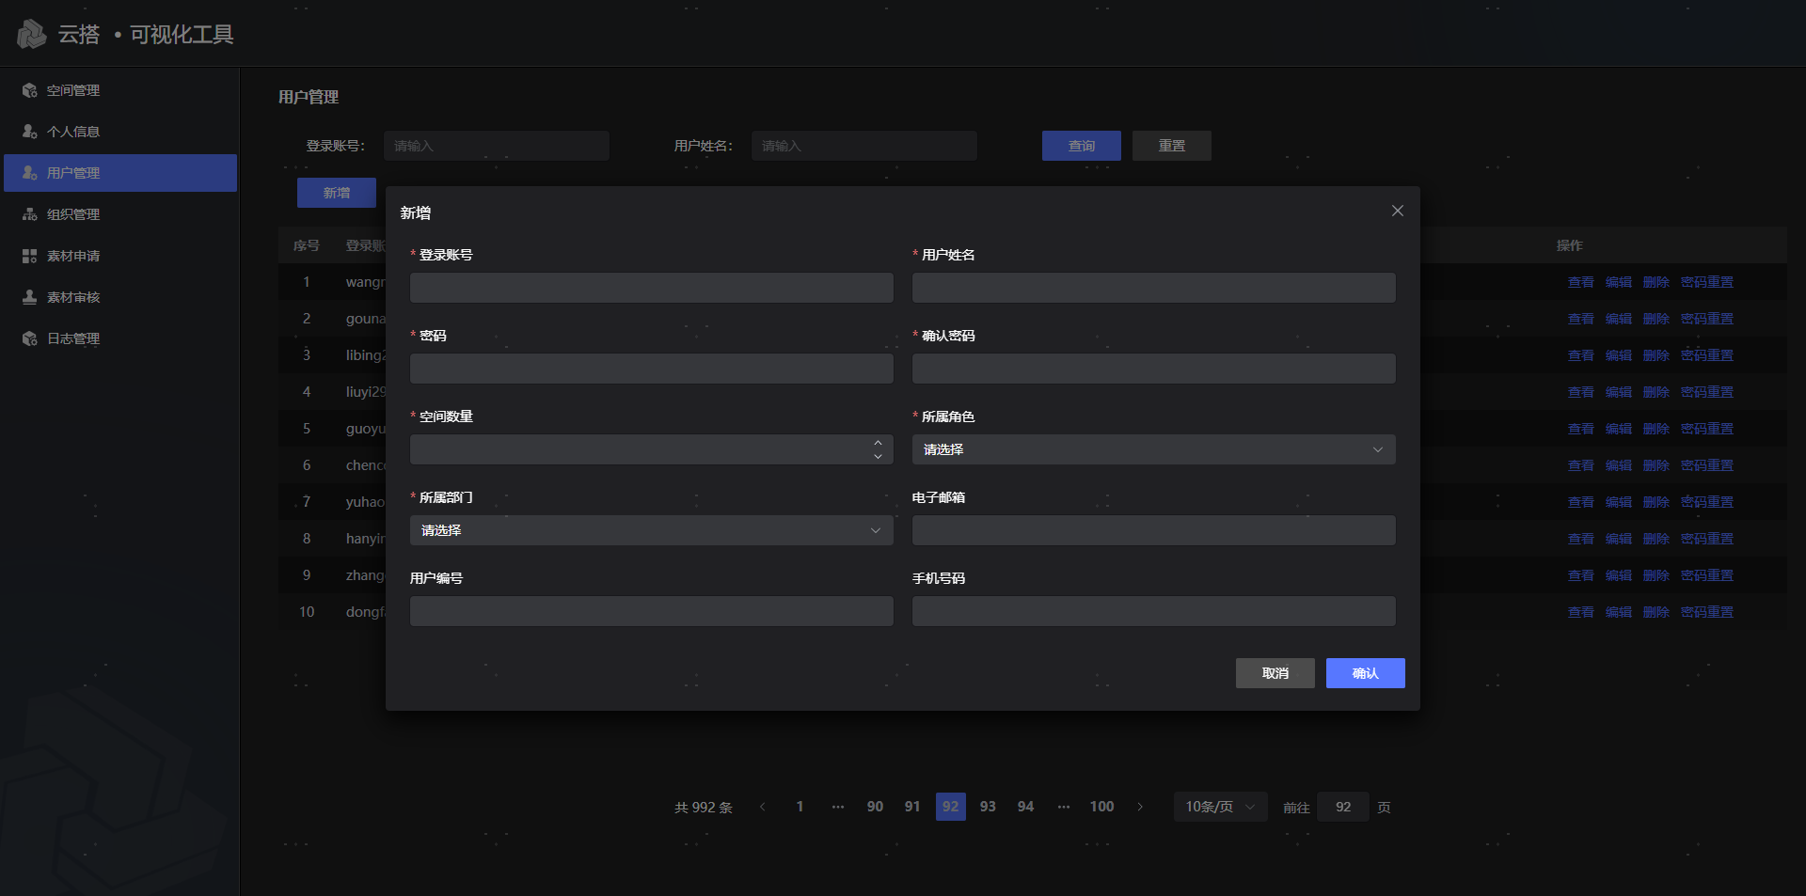Decrease 空间数量 with the down arrow
This screenshot has width=1806, height=896.
878,457
